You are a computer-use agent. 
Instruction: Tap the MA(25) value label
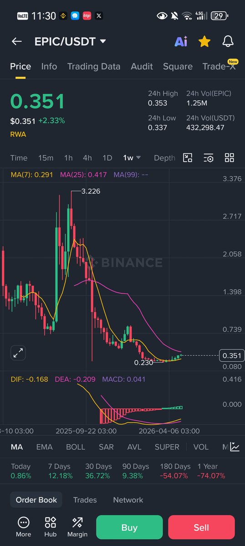pyautogui.click(x=84, y=174)
